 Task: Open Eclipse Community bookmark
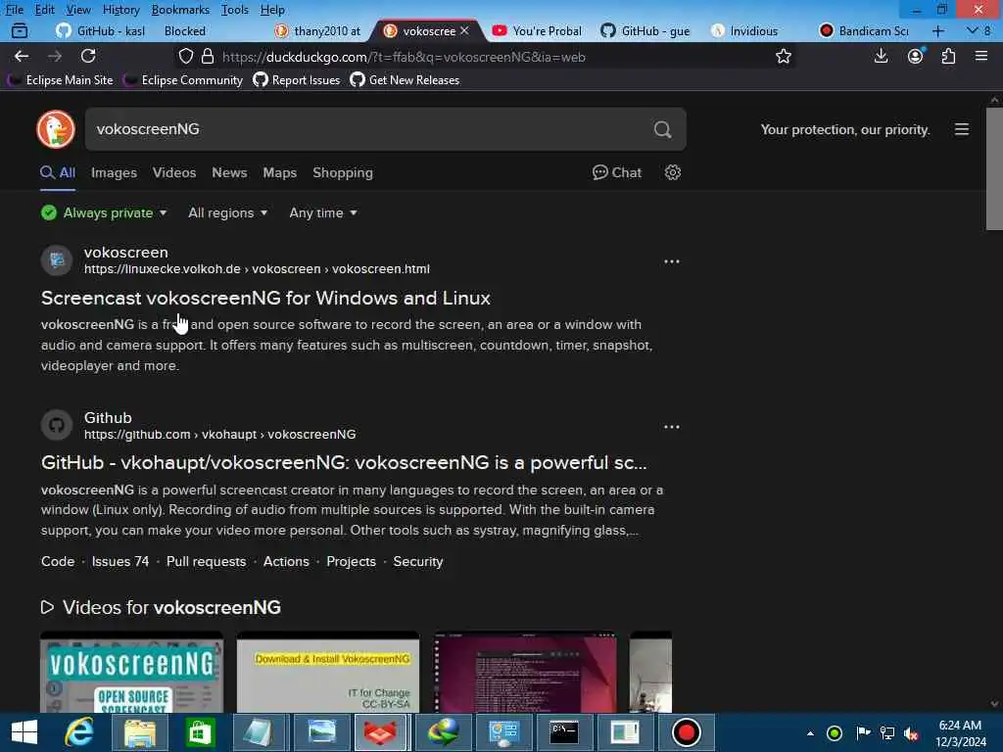[x=184, y=80]
